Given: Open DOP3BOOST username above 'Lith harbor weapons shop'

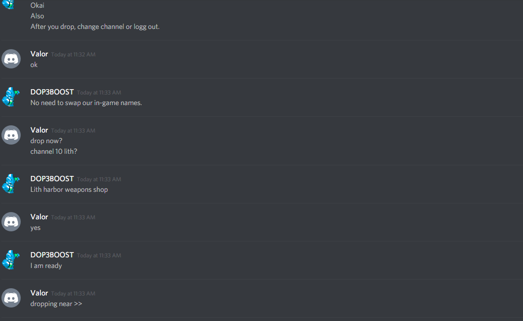Looking at the screenshot, I should pos(52,179).
